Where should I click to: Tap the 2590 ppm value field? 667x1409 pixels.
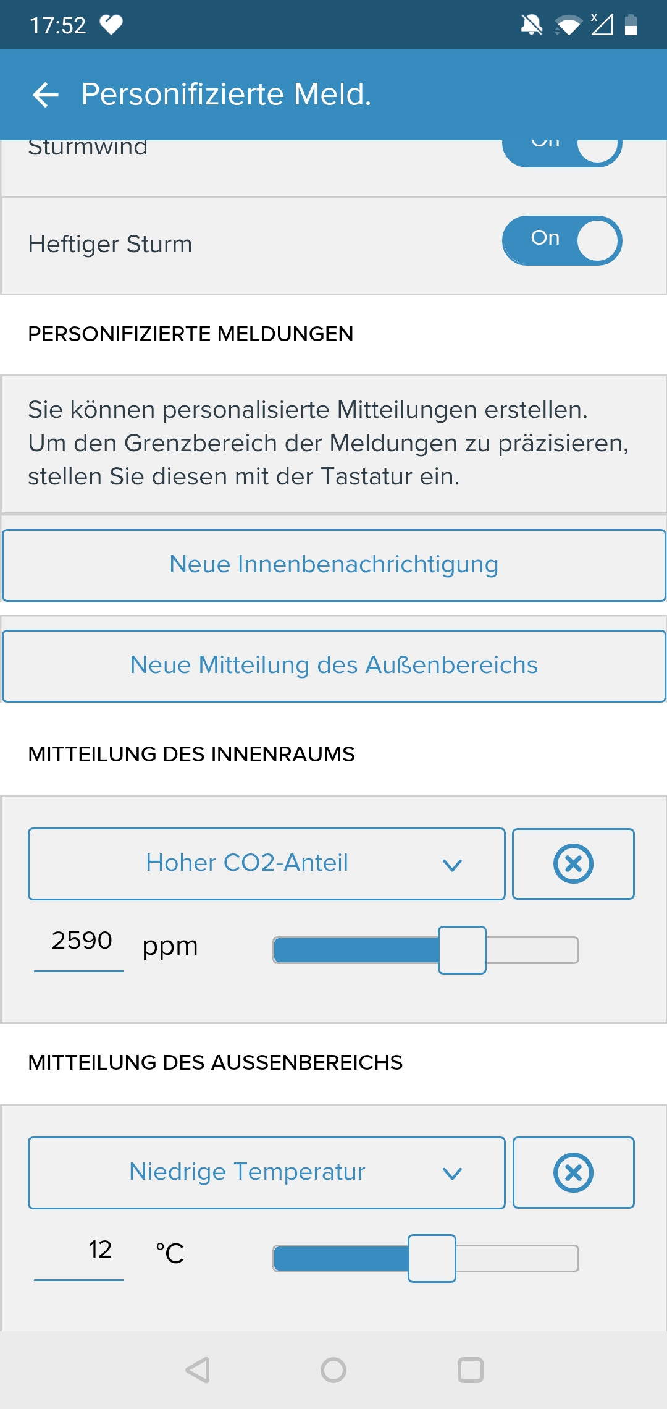[x=79, y=942]
